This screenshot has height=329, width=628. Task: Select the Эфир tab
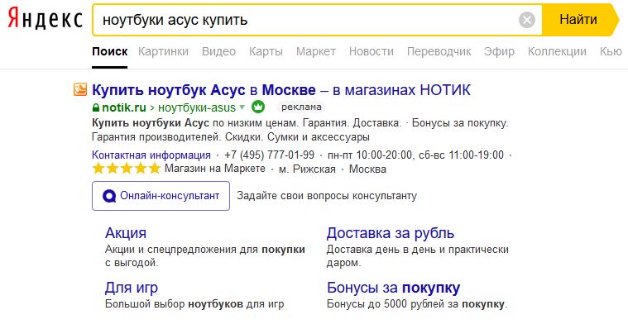tap(499, 51)
